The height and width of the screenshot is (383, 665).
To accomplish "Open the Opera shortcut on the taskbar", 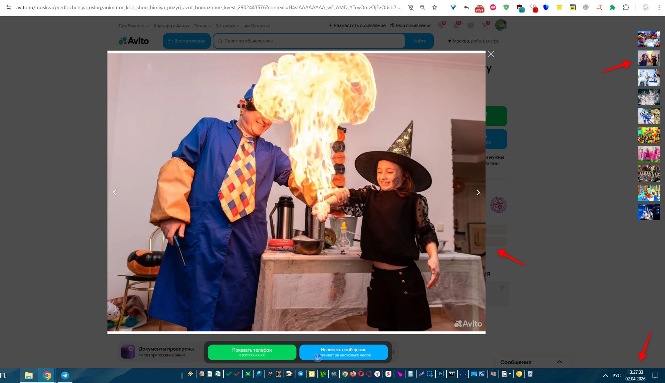I will pos(361,374).
